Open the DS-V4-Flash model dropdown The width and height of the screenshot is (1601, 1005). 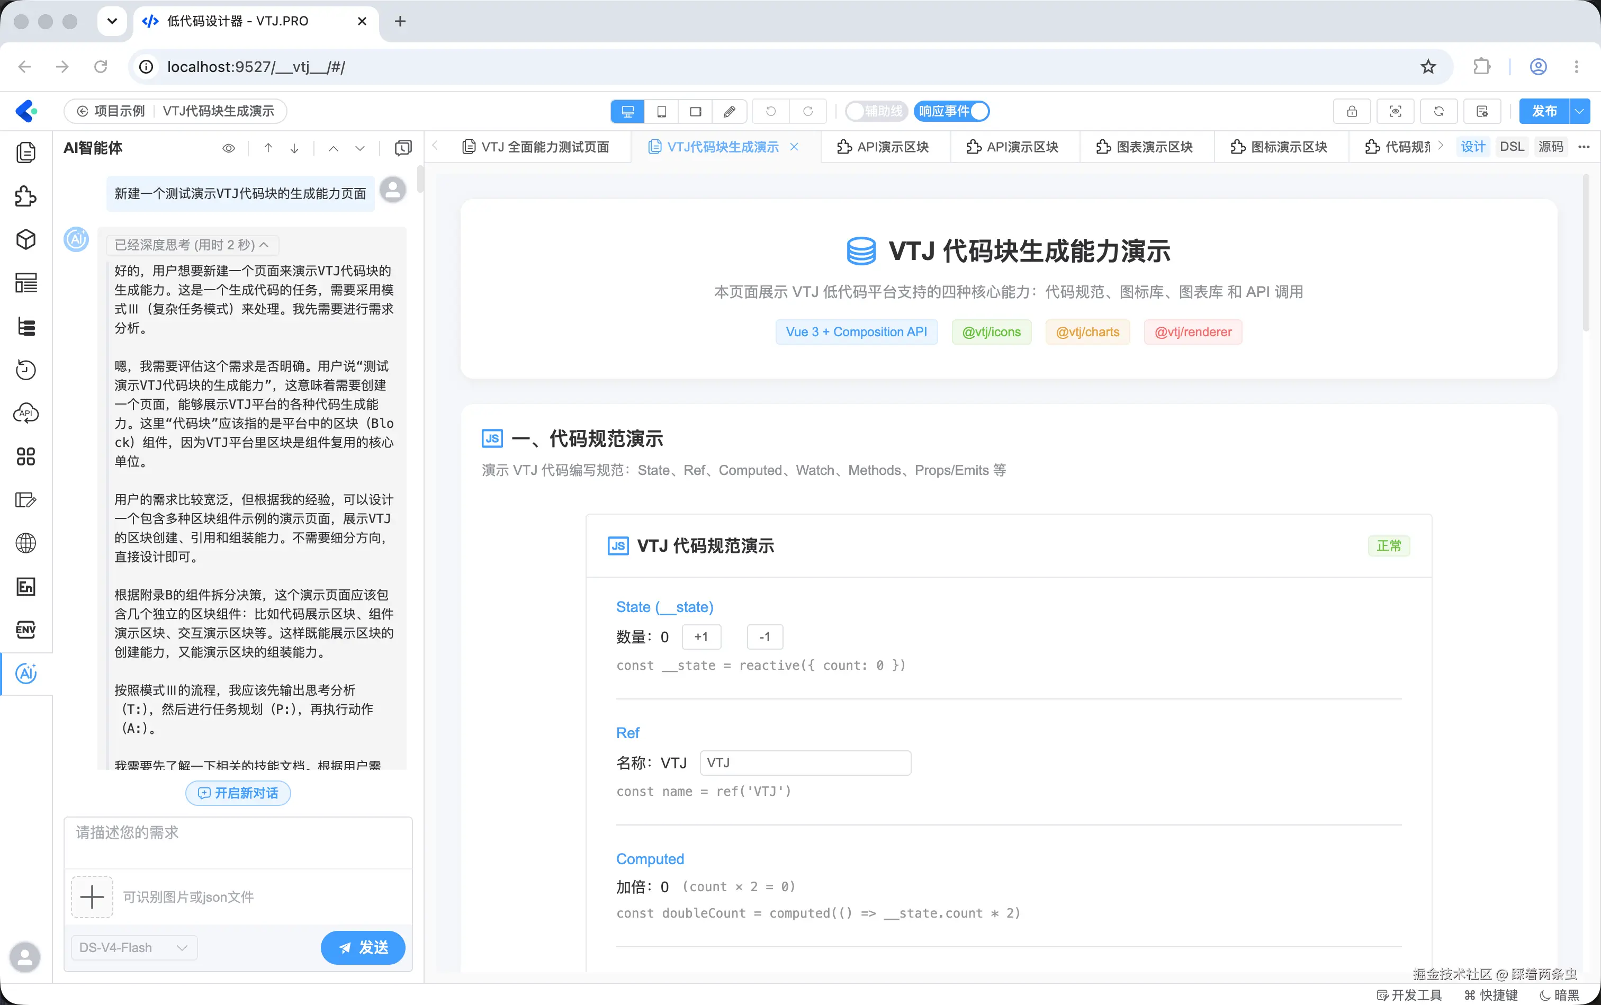[x=134, y=947]
